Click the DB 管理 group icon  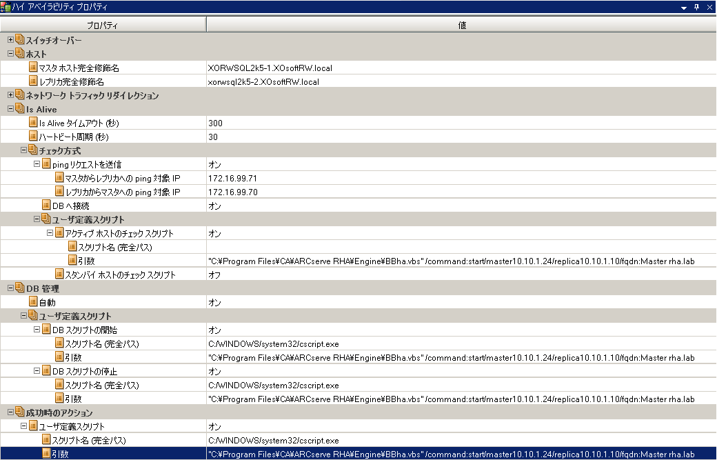pos(20,288)
